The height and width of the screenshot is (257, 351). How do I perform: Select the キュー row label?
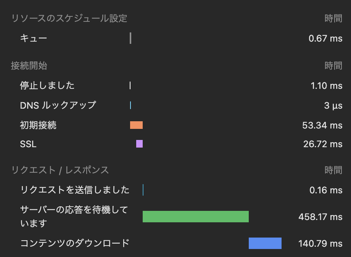pyautogui.click(x=34, y=38)
